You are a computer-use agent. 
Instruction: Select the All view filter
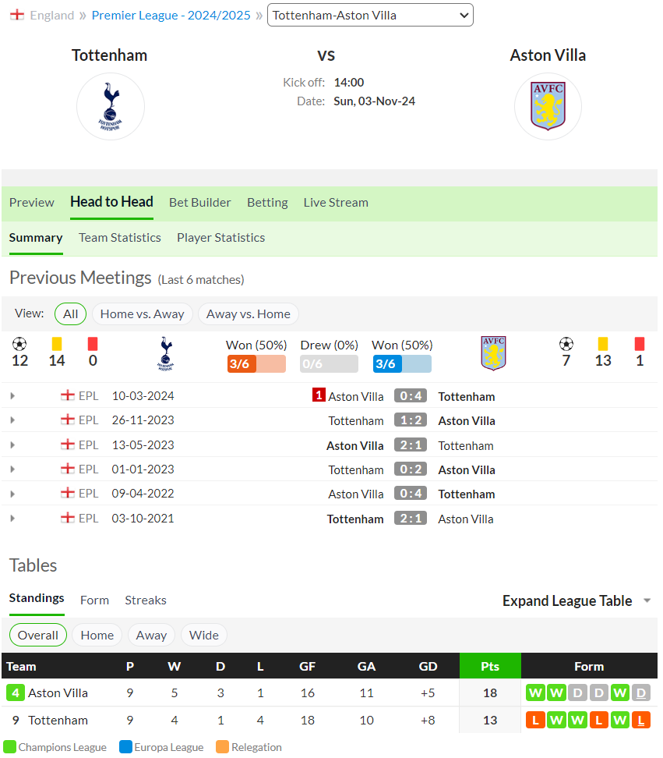[70, 313]
